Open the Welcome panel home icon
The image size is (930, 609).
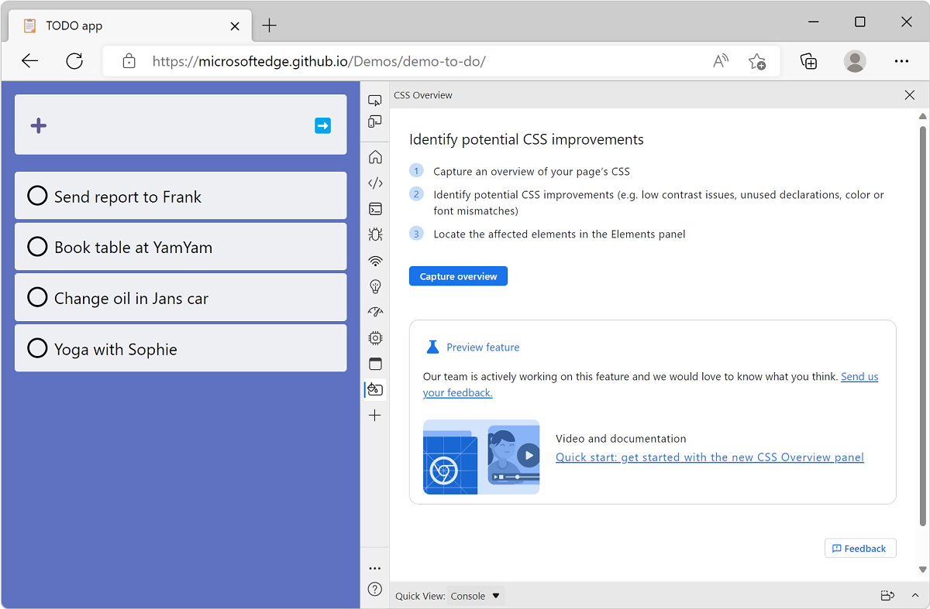tap(375, 157)
